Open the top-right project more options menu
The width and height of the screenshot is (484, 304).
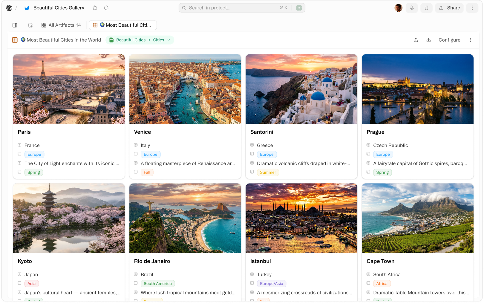472,8
